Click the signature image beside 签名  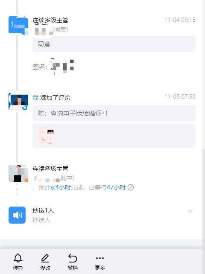click(62, 67)
